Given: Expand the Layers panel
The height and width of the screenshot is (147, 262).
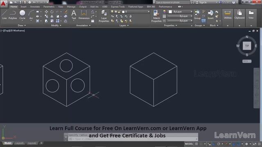Looking at the screenshot, I should pos(124,25).
